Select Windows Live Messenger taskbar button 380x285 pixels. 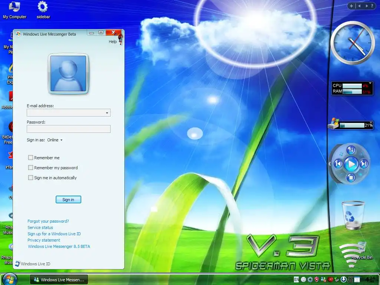pos(59,280)
